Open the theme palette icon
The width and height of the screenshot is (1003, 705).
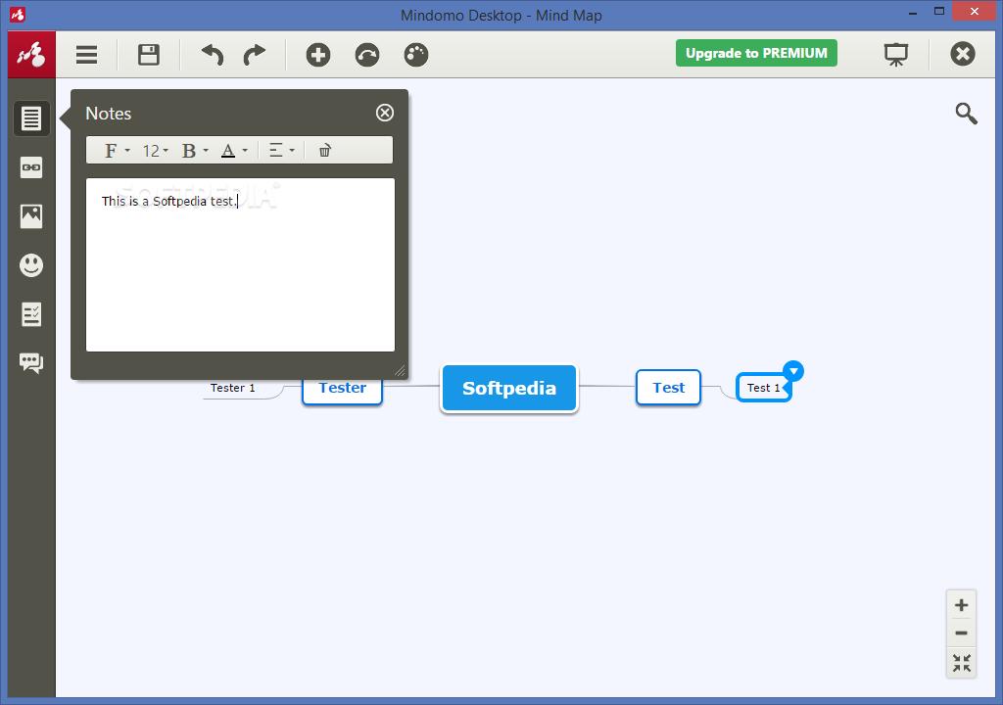[x=415, y=55]
